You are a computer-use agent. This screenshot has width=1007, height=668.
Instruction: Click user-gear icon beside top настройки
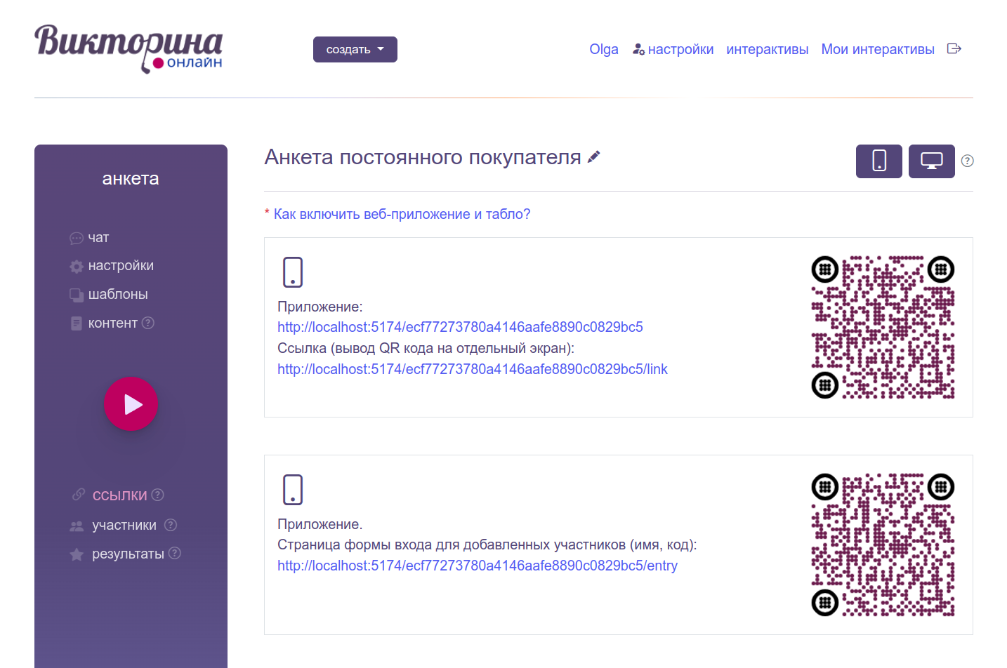[x=638, y=49]
